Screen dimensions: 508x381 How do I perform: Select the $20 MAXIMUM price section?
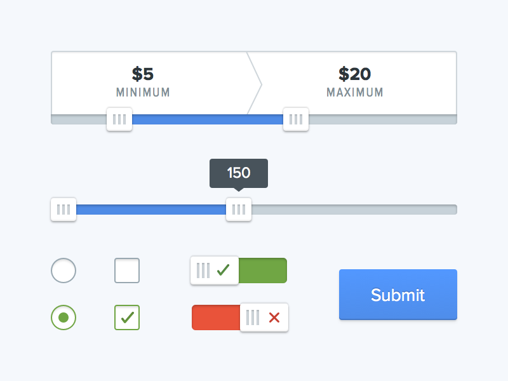coord(354,81)
